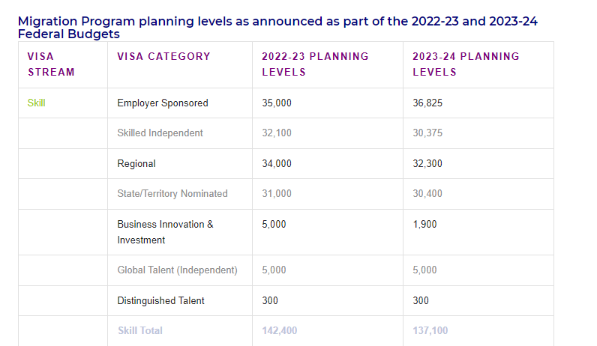Screen dimensions: 597x346
Task: Click the Visa Category column header
Action: pos(163,56)
